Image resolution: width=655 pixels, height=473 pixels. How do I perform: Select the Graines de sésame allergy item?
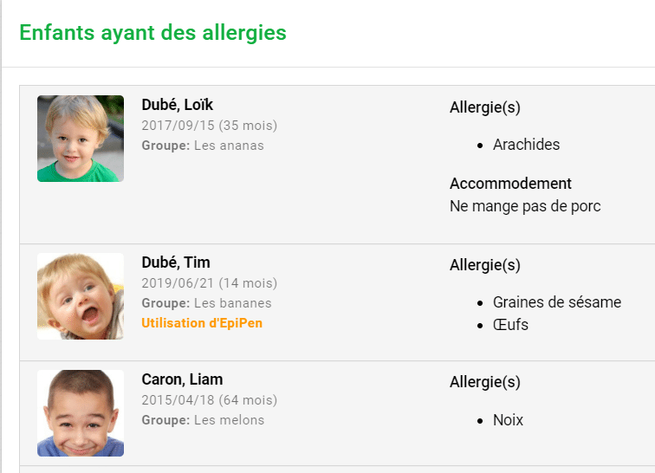pyautogui.click(x=557, y=302)
